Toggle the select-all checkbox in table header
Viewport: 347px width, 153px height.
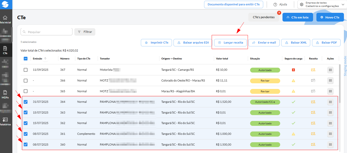click(x=26, y=58)
